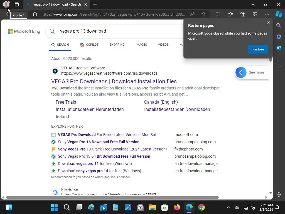The width and height of the screenshot is (285, 214).
Task: Open Browser essentials heart icon
Action: tap(255, 14)
